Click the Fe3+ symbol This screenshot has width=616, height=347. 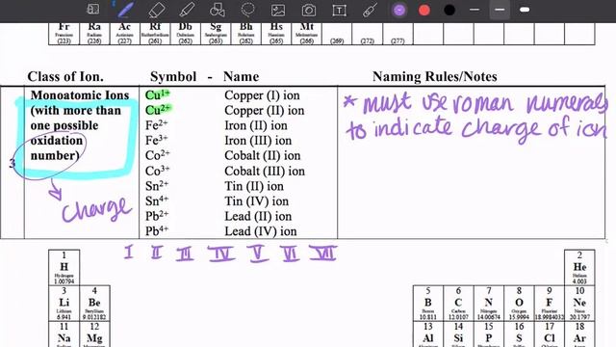[x=157, y=140]
